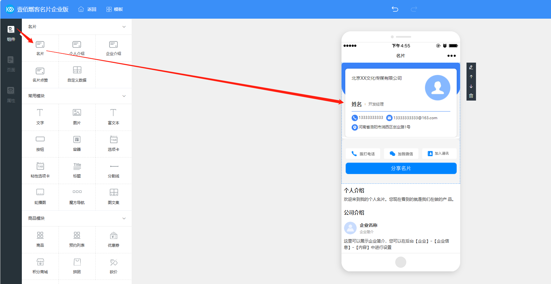Switch to the 页面 sidebar tab
551x284 pixels.
coord(11,64)
